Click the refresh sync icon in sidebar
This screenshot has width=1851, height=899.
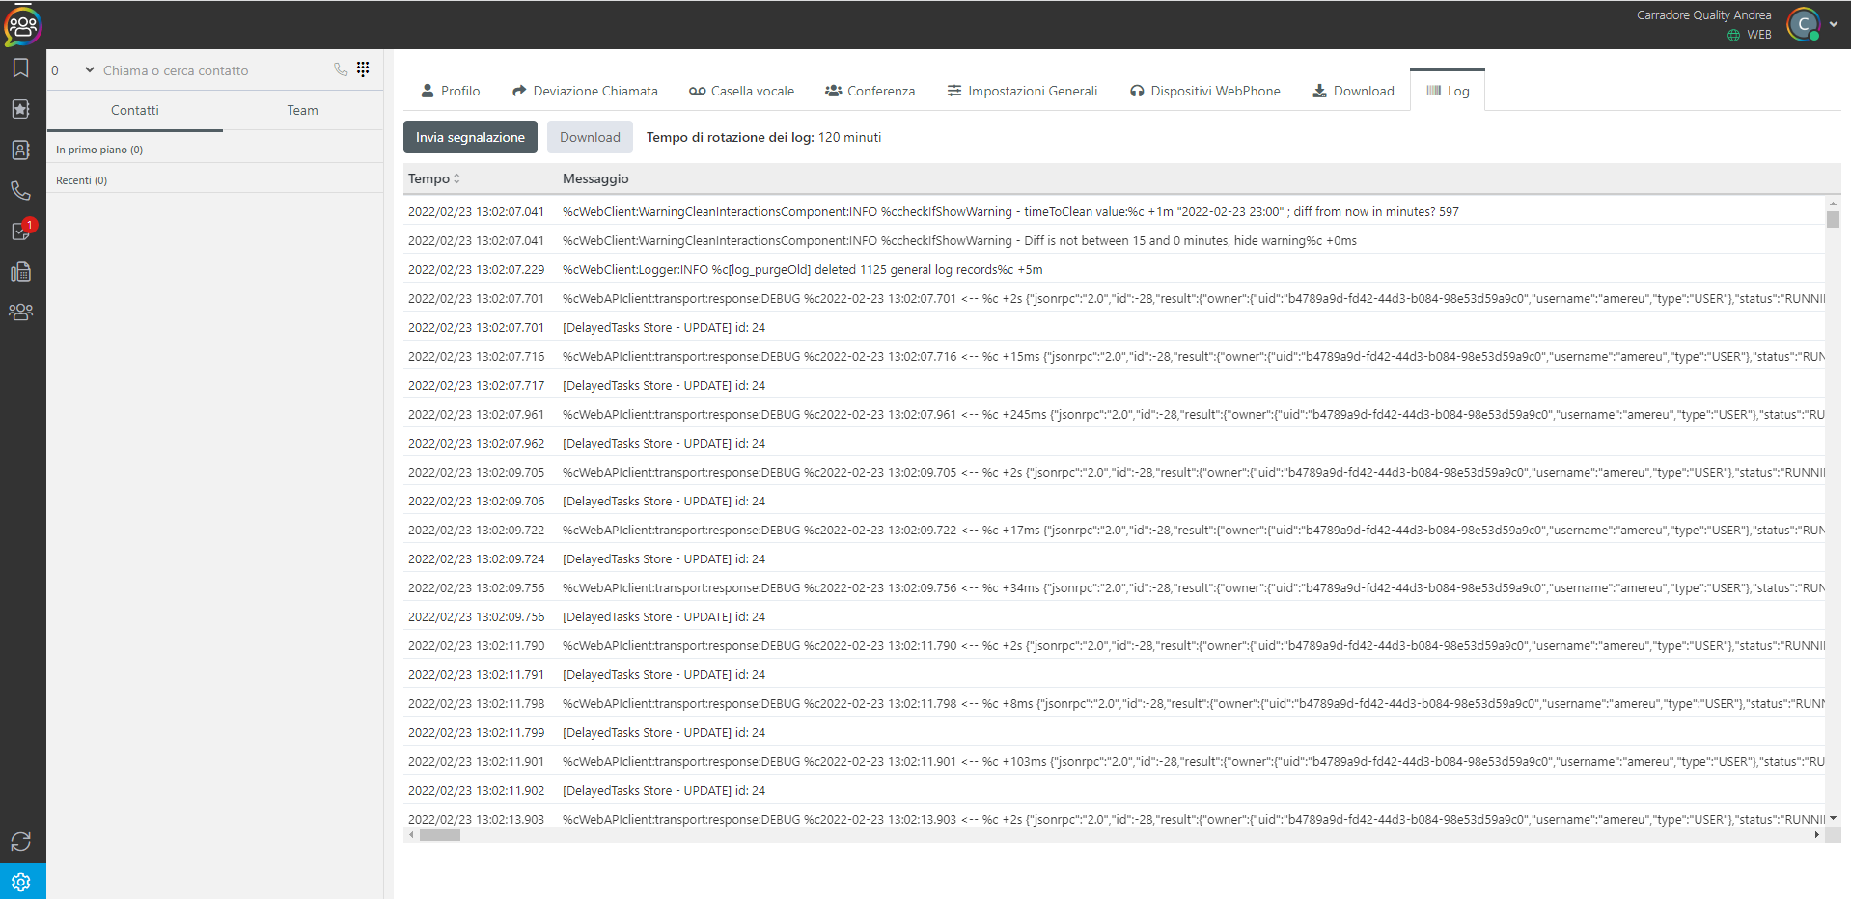click(20, 841)
